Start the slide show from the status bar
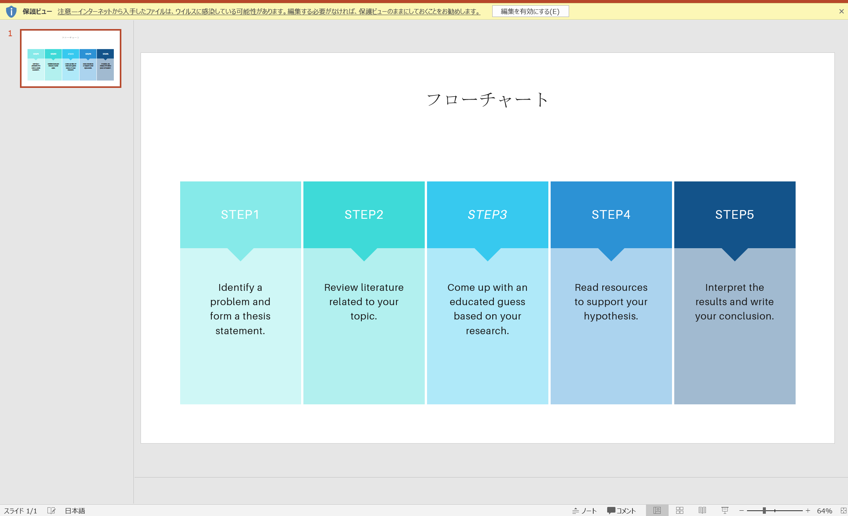This screenshot has width=848, height=516. tap(724, 510)
